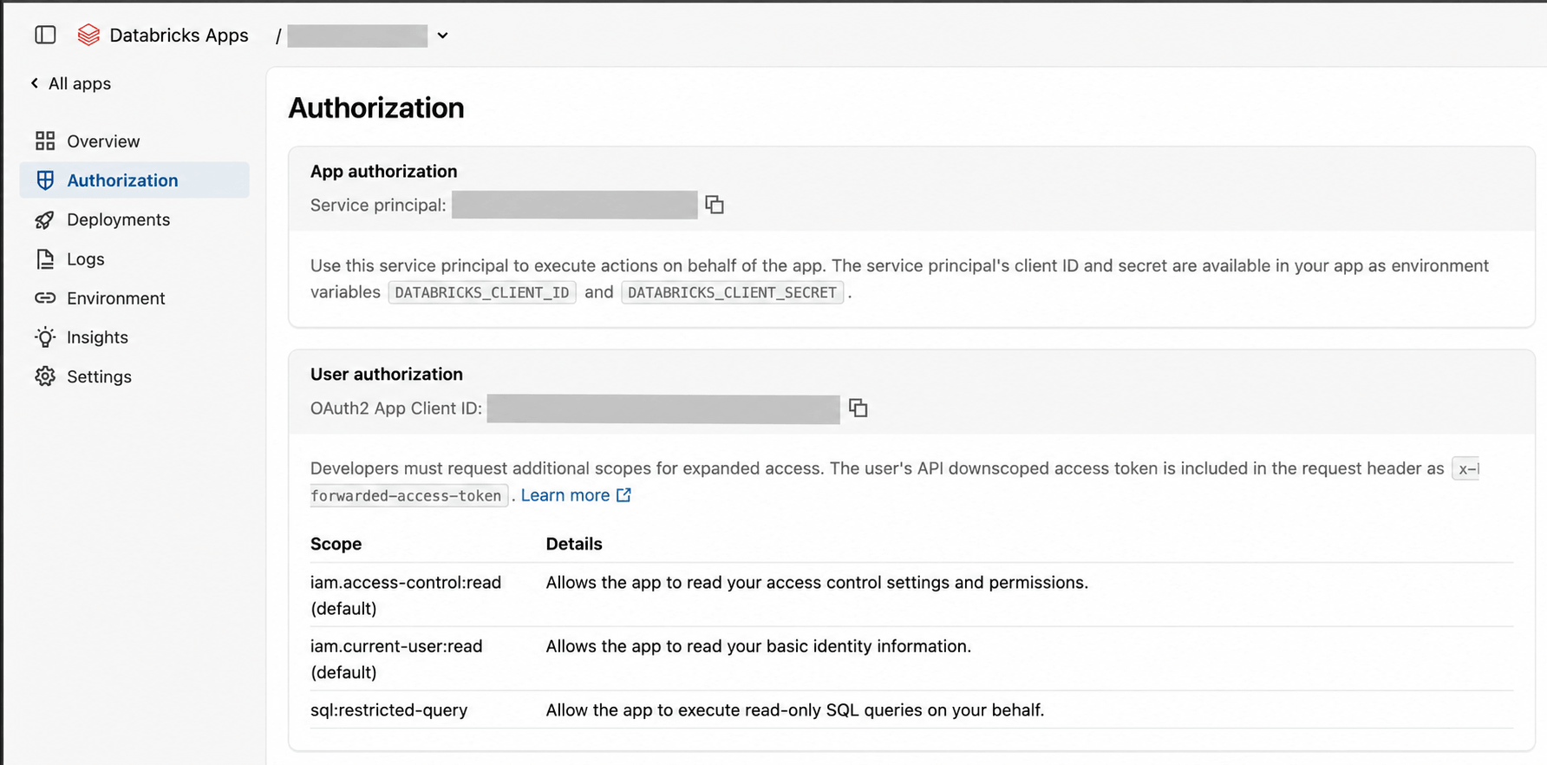Open the app name dropdown chevron
Screen dimensions: 1547x765
point(442,36)
